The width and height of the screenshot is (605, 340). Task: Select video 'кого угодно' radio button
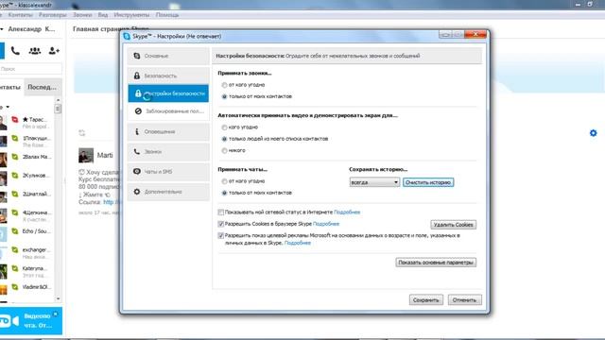[x=224, y=127]
